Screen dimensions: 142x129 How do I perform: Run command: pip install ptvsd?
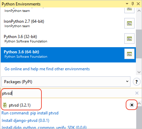[30, 113]
